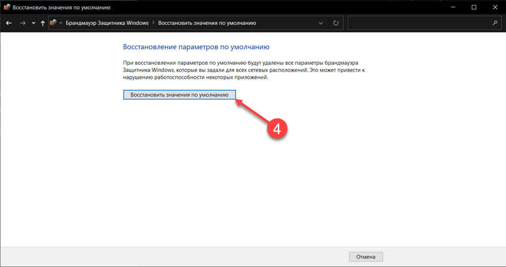Go up one level with Up arrow
The image size is (506, 267).
(x=43, y=23)
